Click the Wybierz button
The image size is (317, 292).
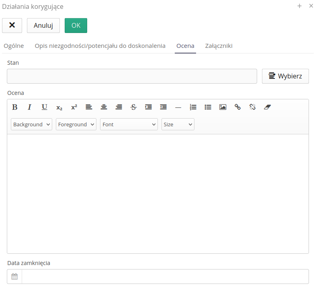285,76
